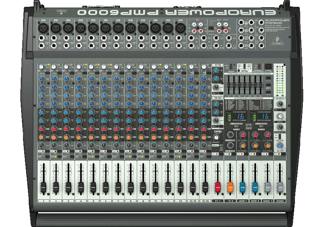Select the grey MAIN 1 master fader
324x227 pixels.
pos(268,187)
